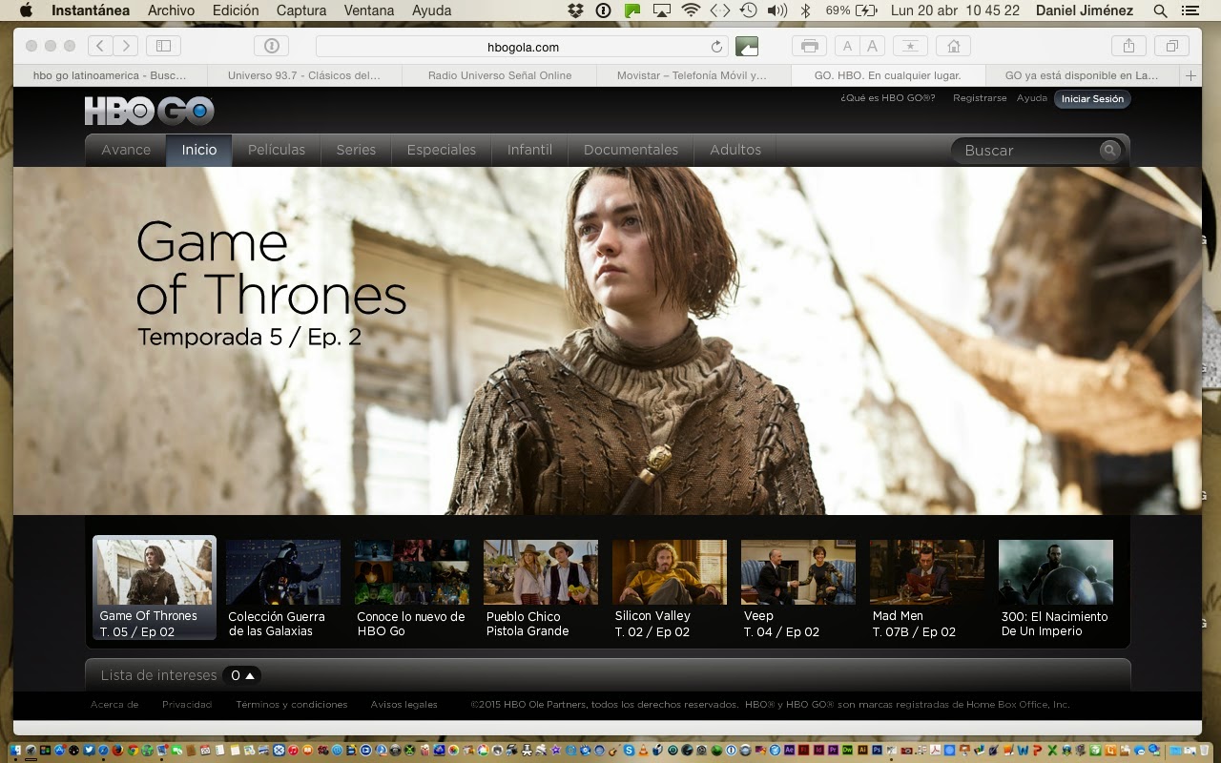Open the Edición menu
This screenshot has height=763, width=1221.
click(236, 10)
